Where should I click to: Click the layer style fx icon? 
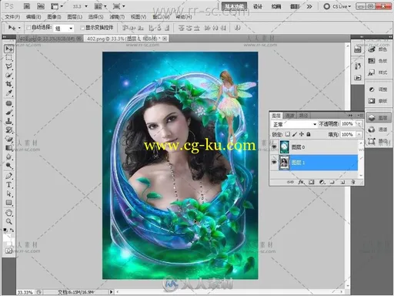point(301,182)
